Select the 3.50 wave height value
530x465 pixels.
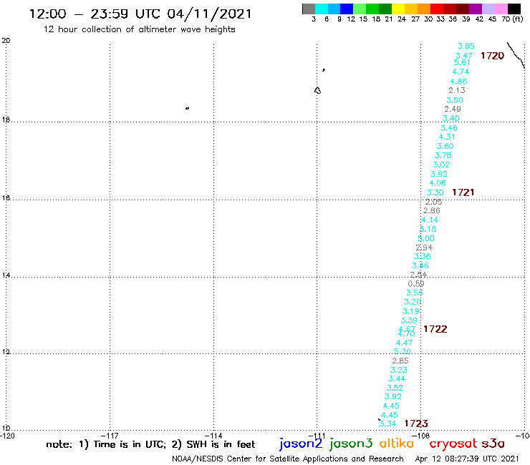point(455,100)
